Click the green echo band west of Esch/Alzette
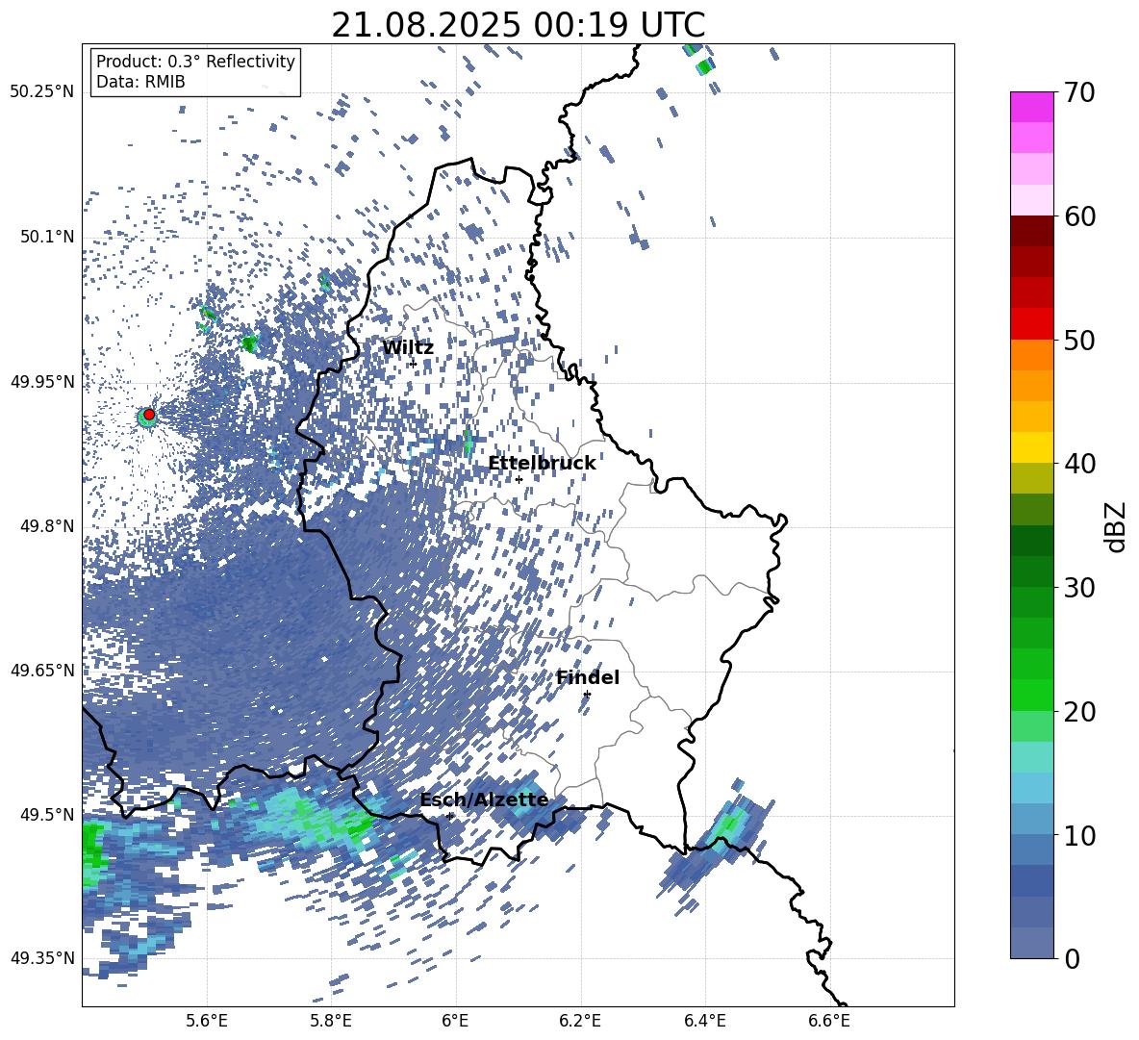Screen dimensions: 1139x1040 313,817
